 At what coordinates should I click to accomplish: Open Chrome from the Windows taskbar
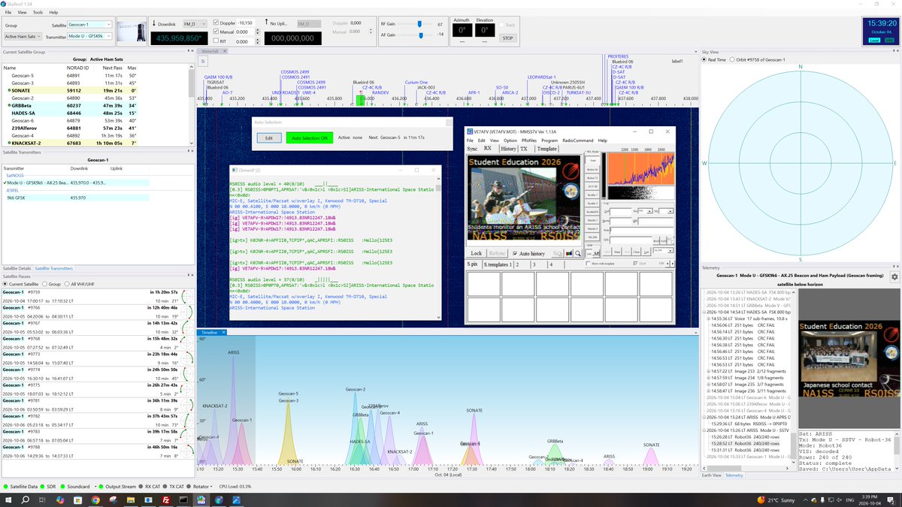point(96,499)
